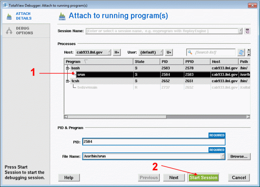The width and height of the screenshot is (260, 187).
Task: Refresh the process list
Action: coord(241,52)
